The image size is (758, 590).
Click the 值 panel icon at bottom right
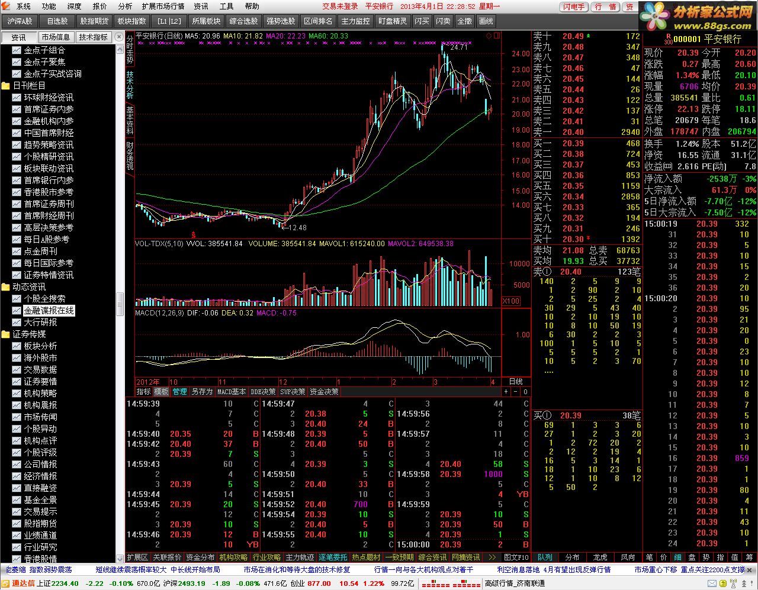(734, 557)
